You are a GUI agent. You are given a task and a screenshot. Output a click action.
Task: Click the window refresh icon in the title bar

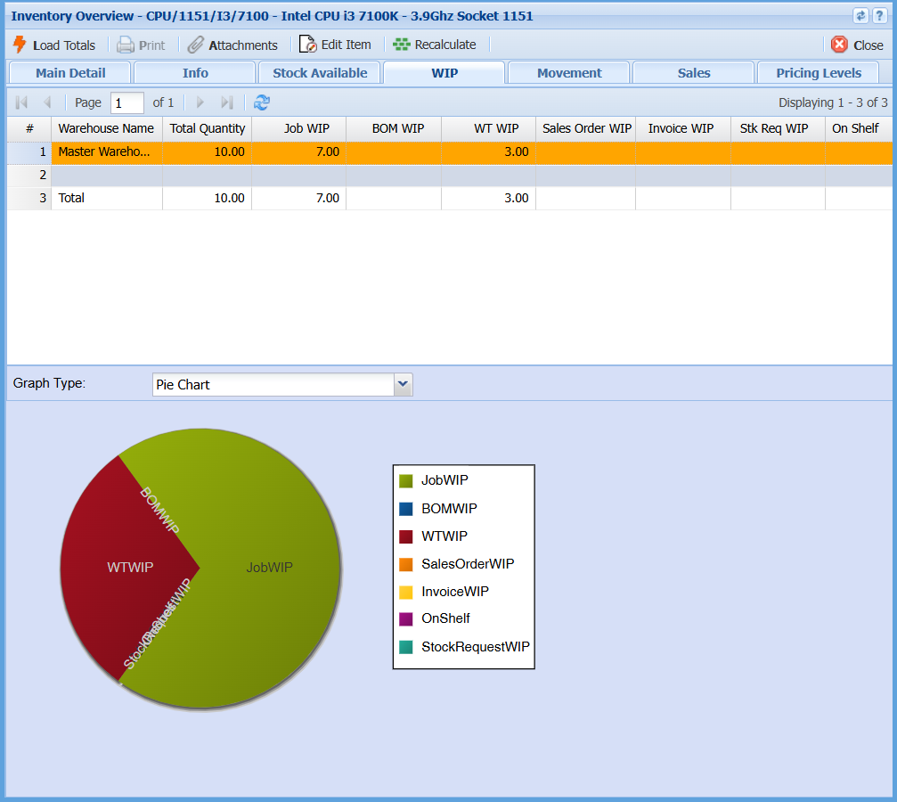pyautogui.click(x=860, y=16)
